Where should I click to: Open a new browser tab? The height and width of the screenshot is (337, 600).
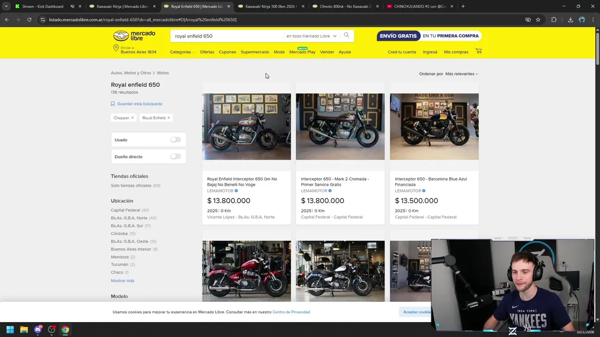pyautogui.click(x=463, y=7)
